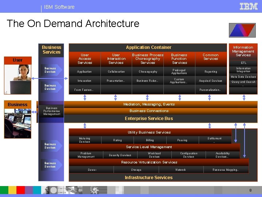Click the orange "User" label box
Screen dimensions: 262x197
coord(18,60)
